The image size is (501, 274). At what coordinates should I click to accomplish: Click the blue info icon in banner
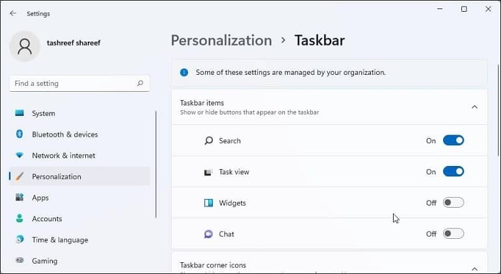click(184, 72)
